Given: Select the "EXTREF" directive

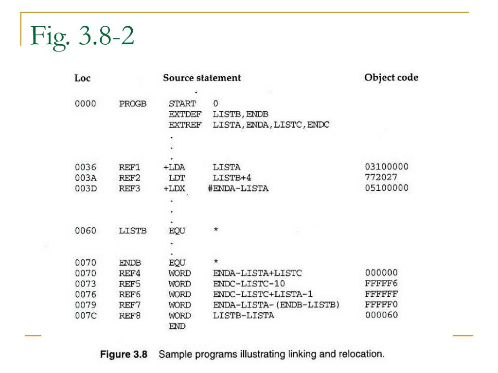Looking at the screenshot, I should click(x=185, y=125).
